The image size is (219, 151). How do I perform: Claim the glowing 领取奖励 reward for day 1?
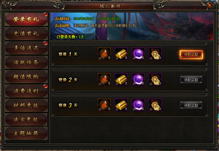point(191,54)
